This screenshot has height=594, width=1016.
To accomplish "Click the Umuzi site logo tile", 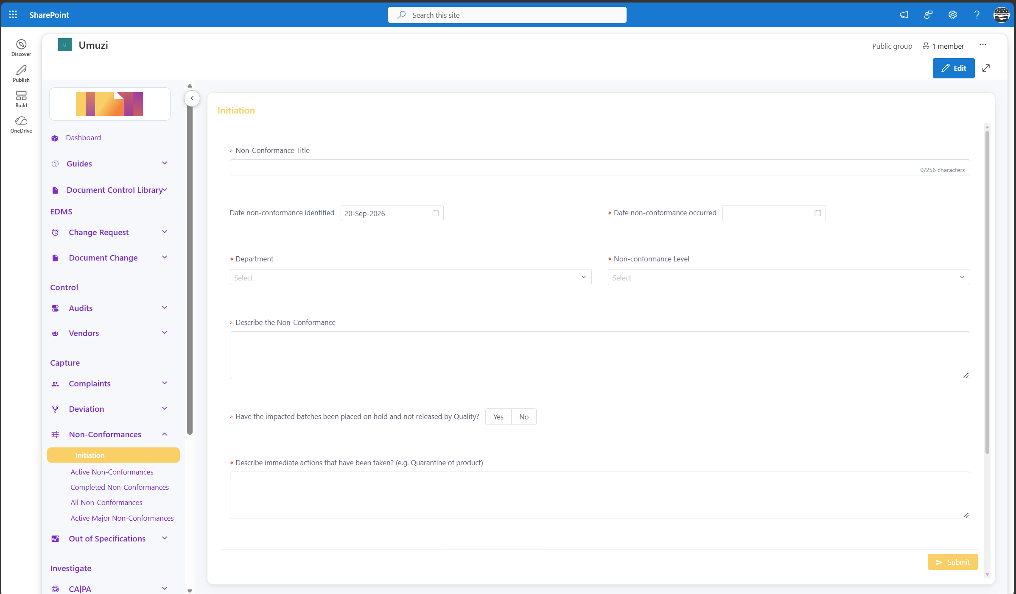I will 65,45.
